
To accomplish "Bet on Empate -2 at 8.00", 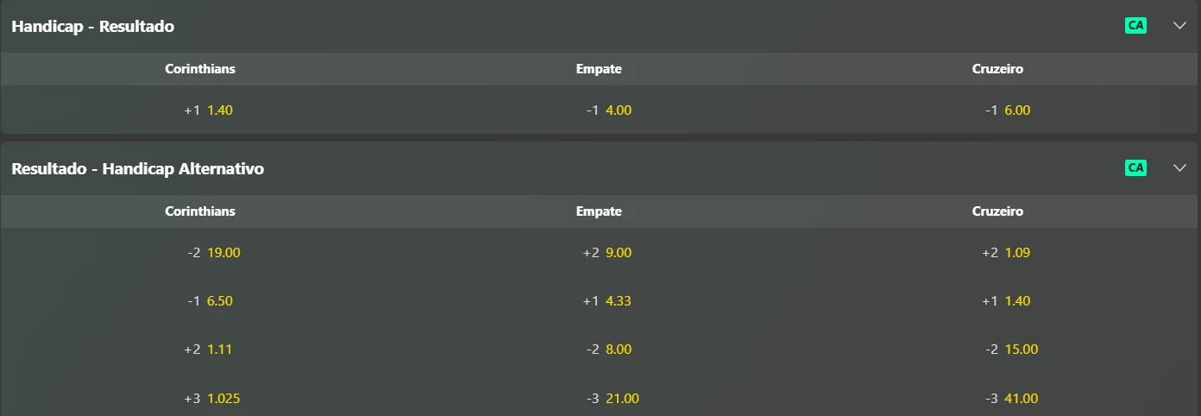I will tap(608, 350).
